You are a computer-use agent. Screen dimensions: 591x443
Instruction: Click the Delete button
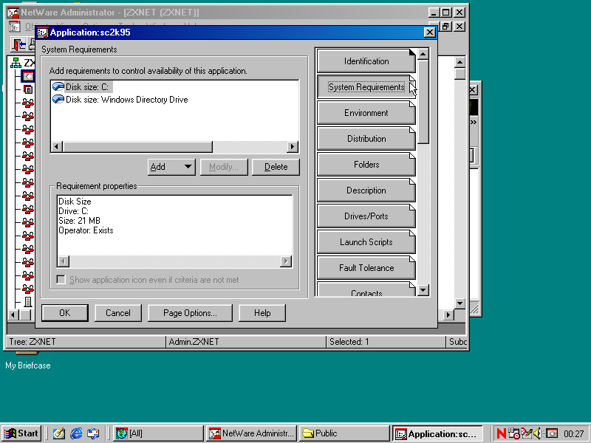276,167
